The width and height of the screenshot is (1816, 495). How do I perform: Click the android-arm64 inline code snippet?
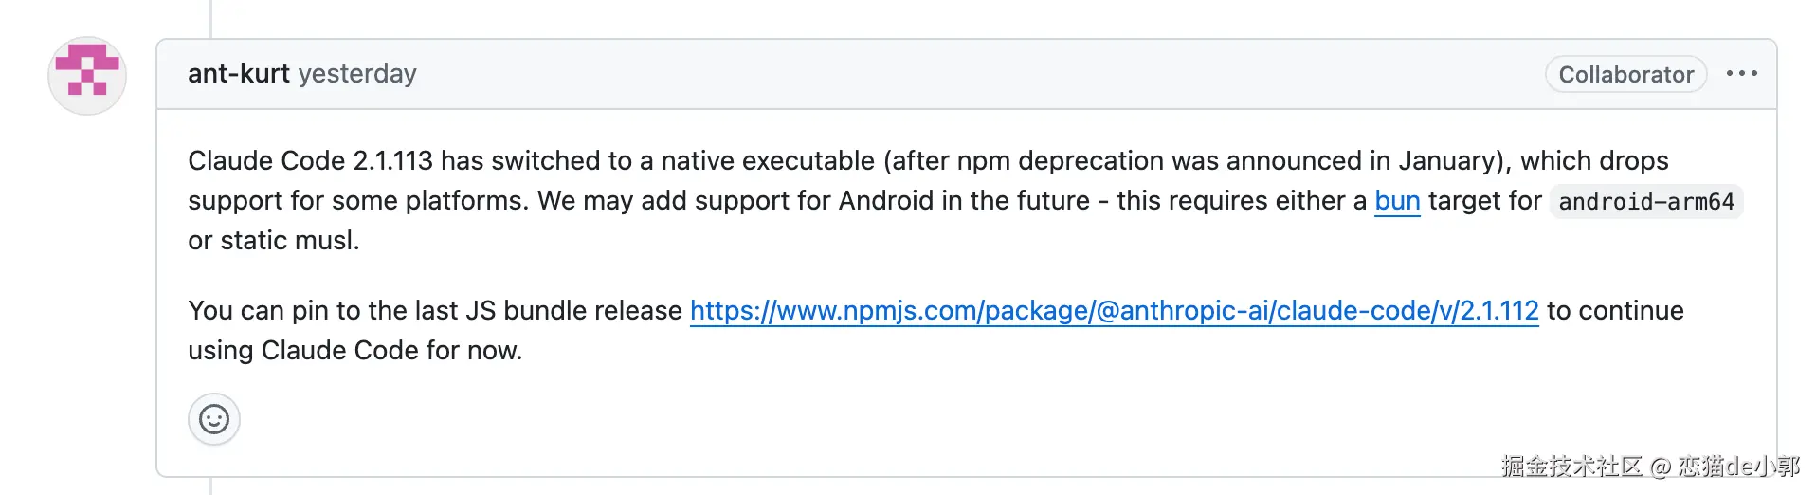(x=1645, y=202)
